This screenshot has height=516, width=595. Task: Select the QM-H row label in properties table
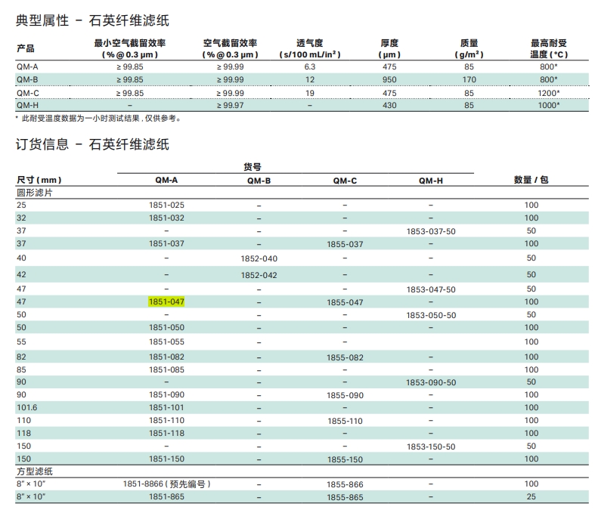(26, 105)
